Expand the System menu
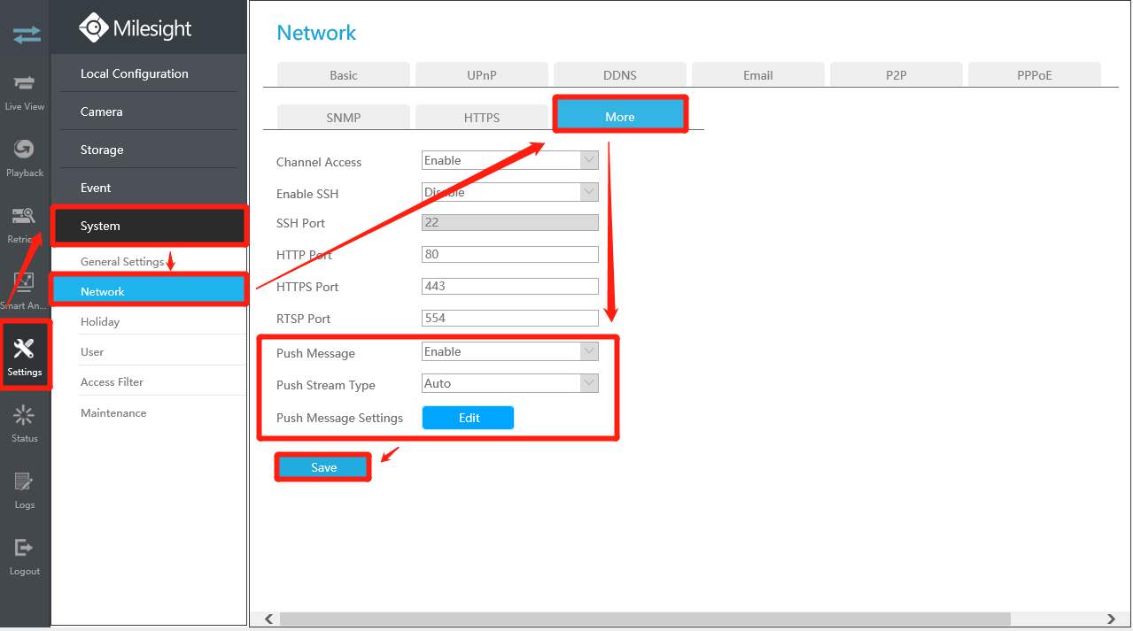The width and height of the screenshot is (1133, 631). click(149, 226)
